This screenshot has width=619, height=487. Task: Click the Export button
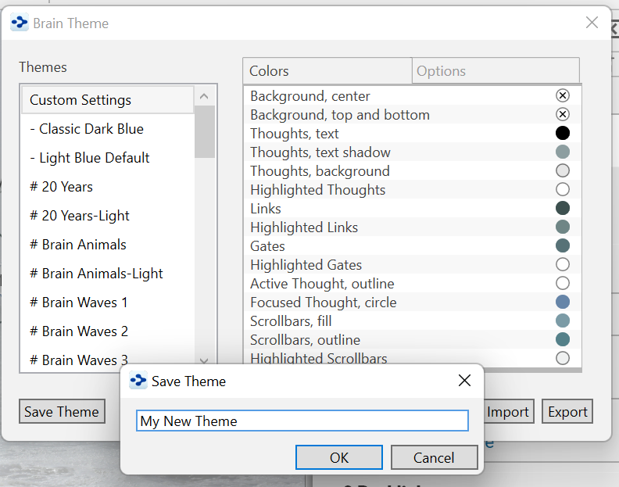coord(567,412)
